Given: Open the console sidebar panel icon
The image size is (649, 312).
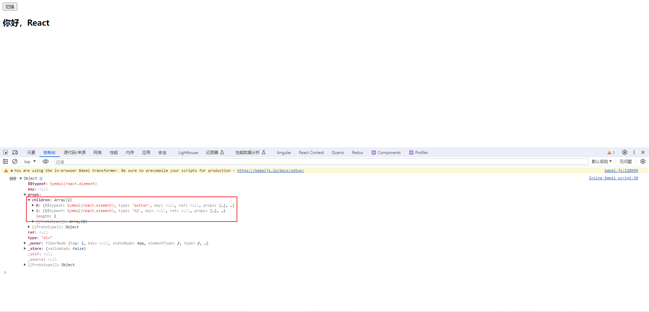Looking at the screenshot, I should 5,162.
